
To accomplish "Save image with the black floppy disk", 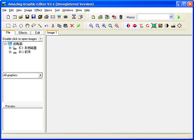I will click(27, 17).
